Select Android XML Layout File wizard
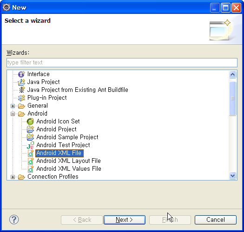The image size is (244, 232). click(x=69, y=161)
